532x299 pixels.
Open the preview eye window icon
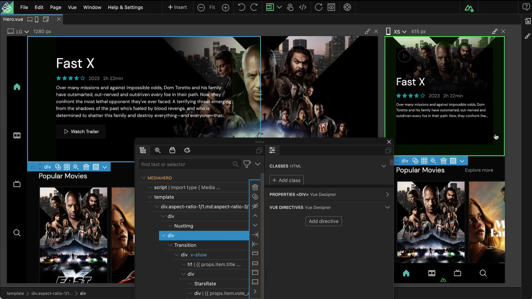pos(331,7)
